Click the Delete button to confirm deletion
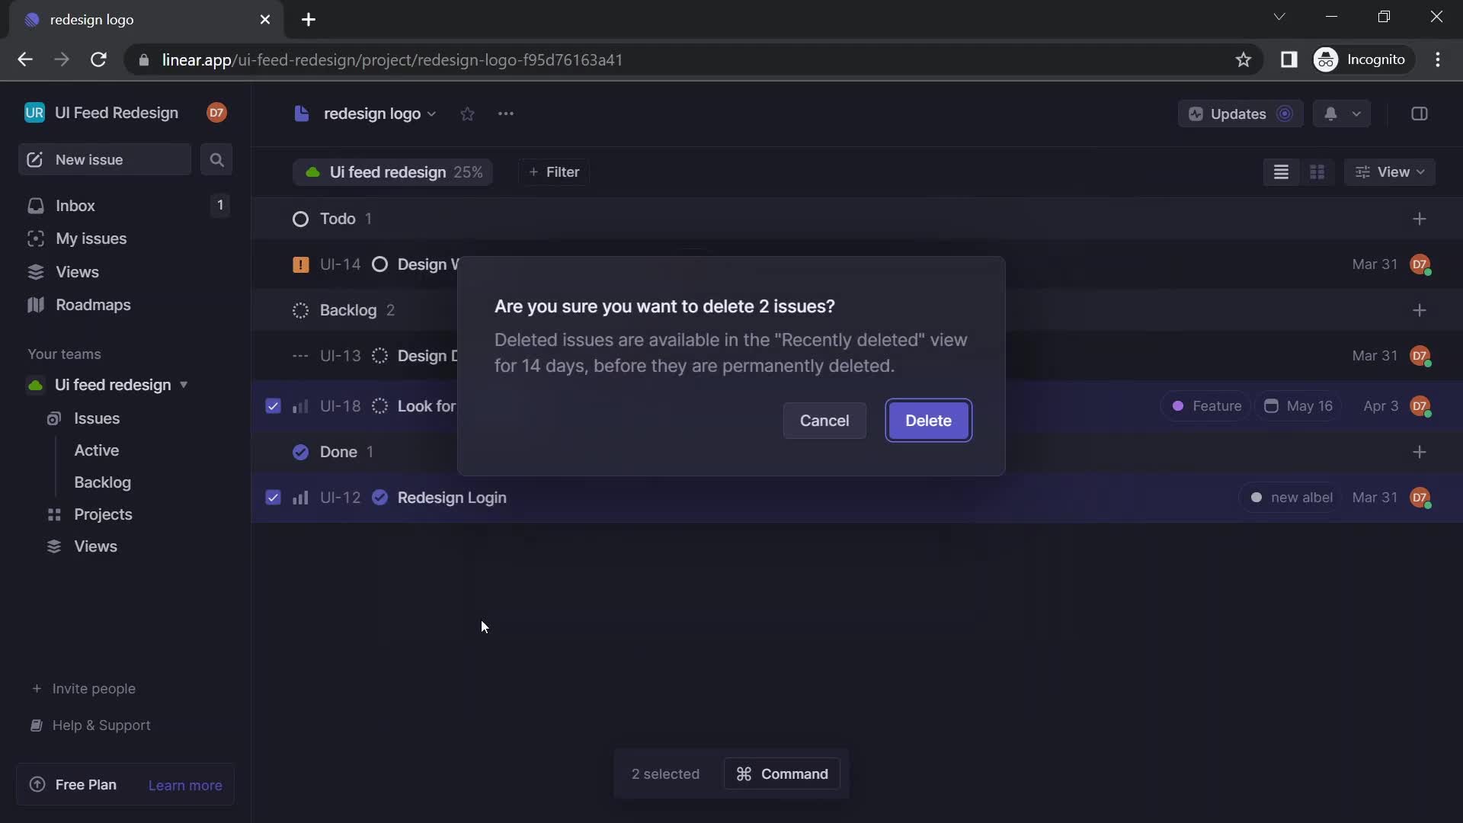This screenshot has height=823, width=1463. 927,420
